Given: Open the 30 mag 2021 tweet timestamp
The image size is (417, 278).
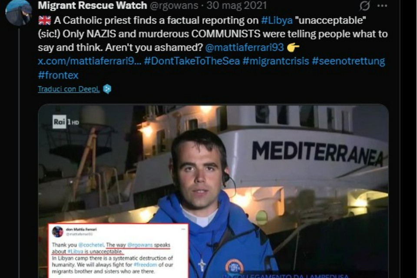Looking at the screenshot, I should pyautogui.click(x=236, y=5).
